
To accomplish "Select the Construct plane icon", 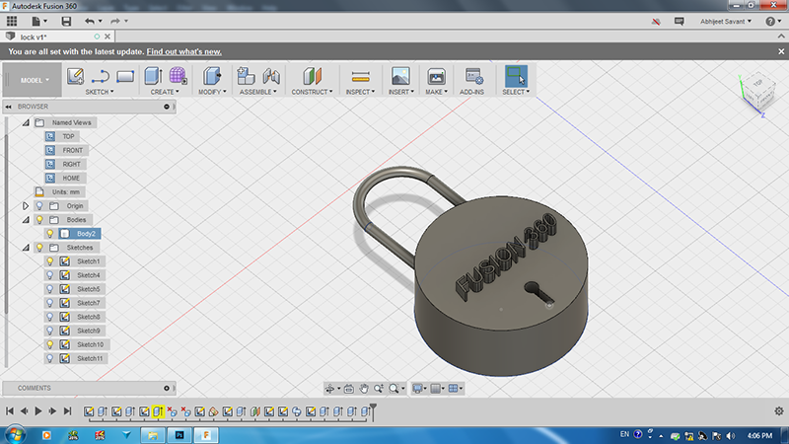I will [x=312, y=76].
